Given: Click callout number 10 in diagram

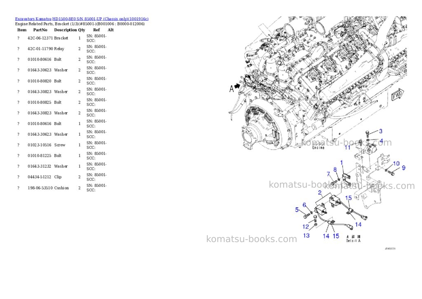Looking at the screenshot, I should [x=396, y=163].
